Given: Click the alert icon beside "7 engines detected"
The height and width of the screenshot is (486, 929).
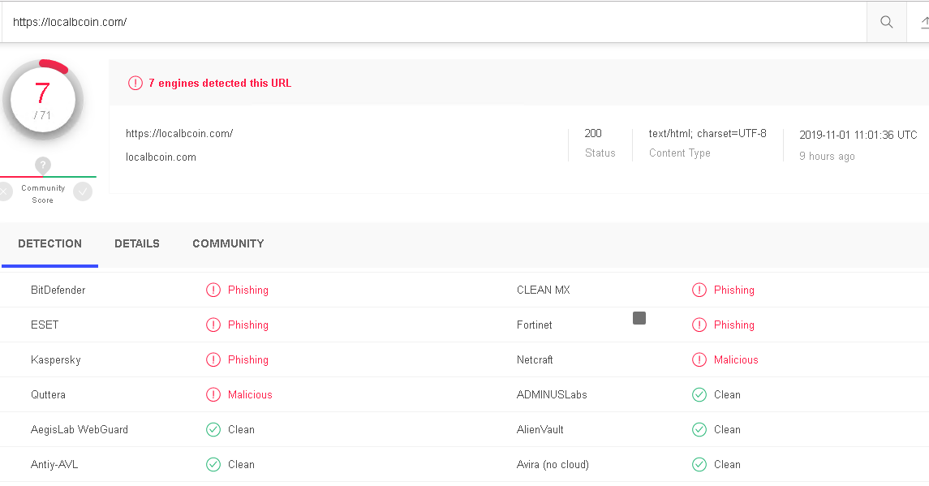Looking at the screenshot, I should 135,83.
